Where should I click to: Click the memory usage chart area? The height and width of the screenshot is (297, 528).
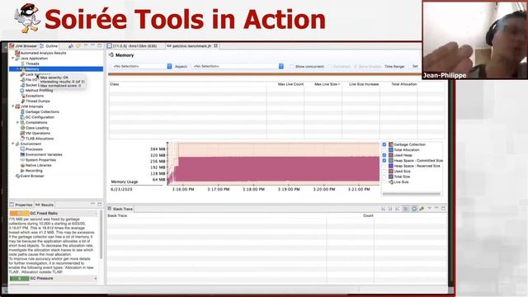pyautogui.click(x=273, y=163)
